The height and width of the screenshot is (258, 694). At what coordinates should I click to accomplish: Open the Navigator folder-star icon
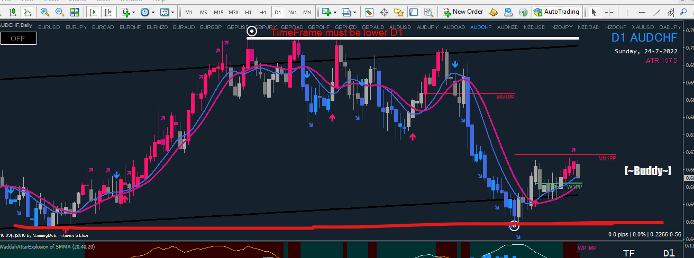coord(399,12)
